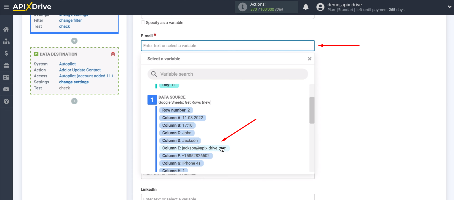Click the Actions info icon
The image size is (454, 200).
click(x=242, y=6)
